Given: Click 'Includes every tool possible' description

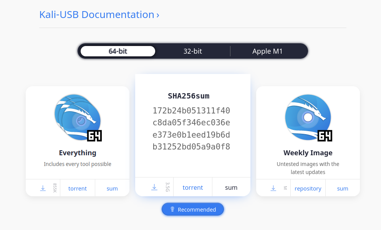Looking at the screenshot, I should point(78,164).
